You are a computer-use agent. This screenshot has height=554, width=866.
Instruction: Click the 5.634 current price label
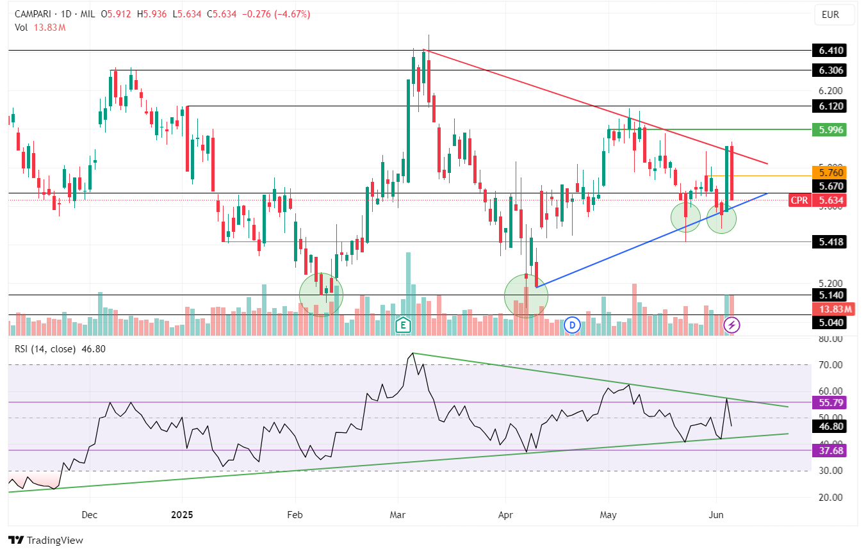829,200
